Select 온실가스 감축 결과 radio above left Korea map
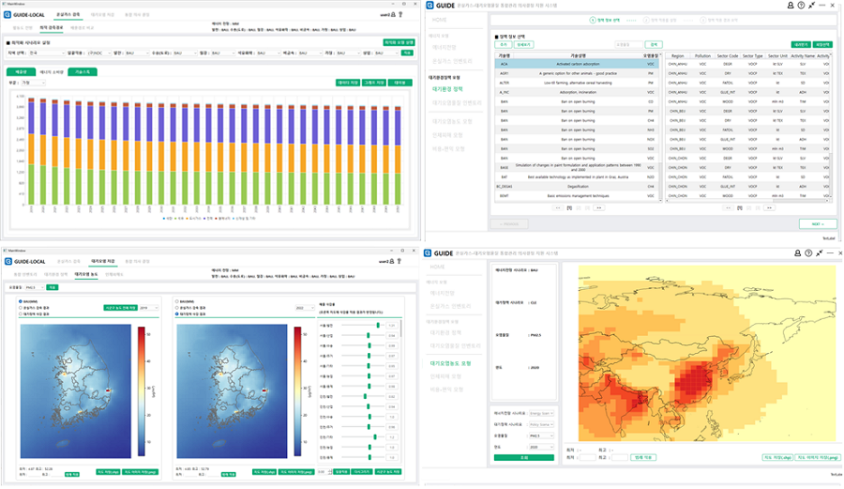Viewport: 844px width, 489px height. tap(22, 308)
